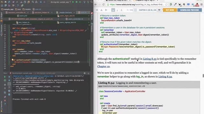
Task: Click the app folder breadcrumb
Action: (18, 9)
